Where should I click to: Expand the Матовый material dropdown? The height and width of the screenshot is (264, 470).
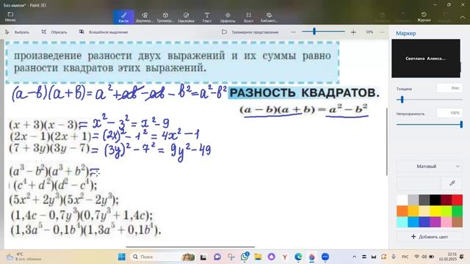pyautogui.click(x=429, y=166)
